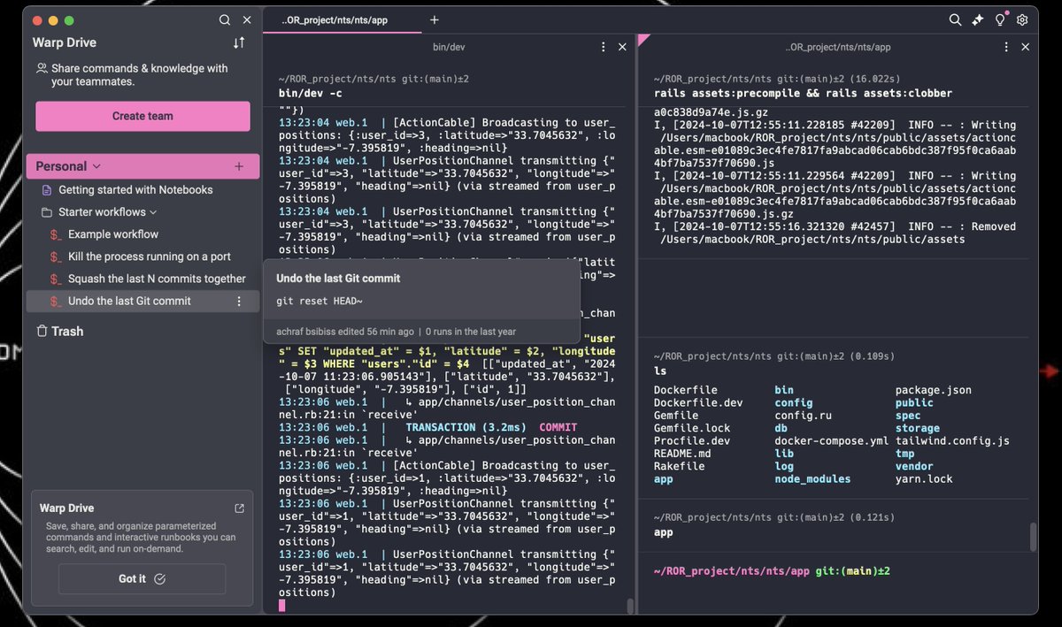Click tailwind.config.js in the ls output
Image resolution: width=1062 pixels, height=627 pixels.
(952, 440)
